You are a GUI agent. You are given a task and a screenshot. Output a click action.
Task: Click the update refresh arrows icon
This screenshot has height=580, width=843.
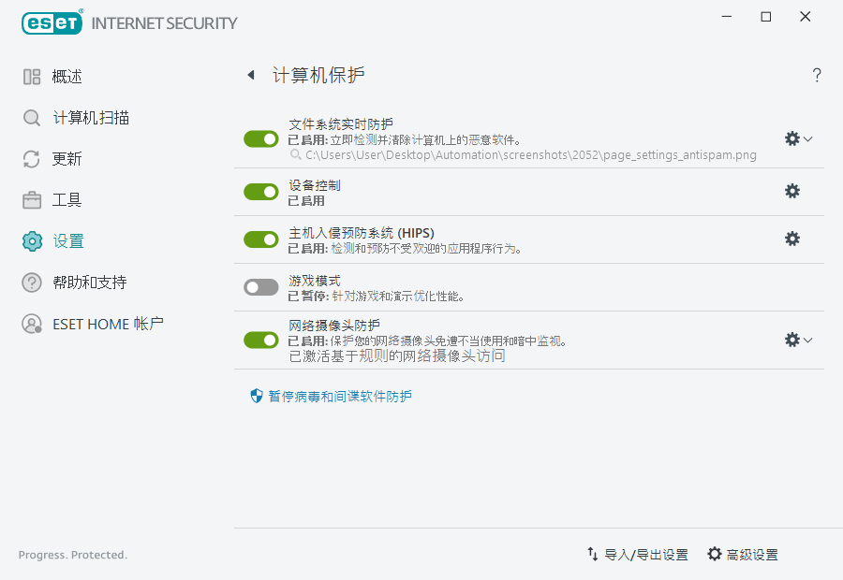32,159
